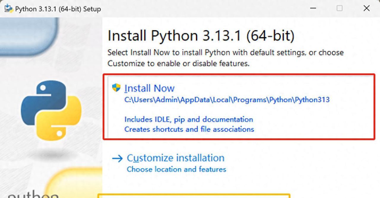The image size is (380, 198).
Task: Click the 'Install Python 3.13.1 (64-bit)' heading
Action: click(201, 36)
